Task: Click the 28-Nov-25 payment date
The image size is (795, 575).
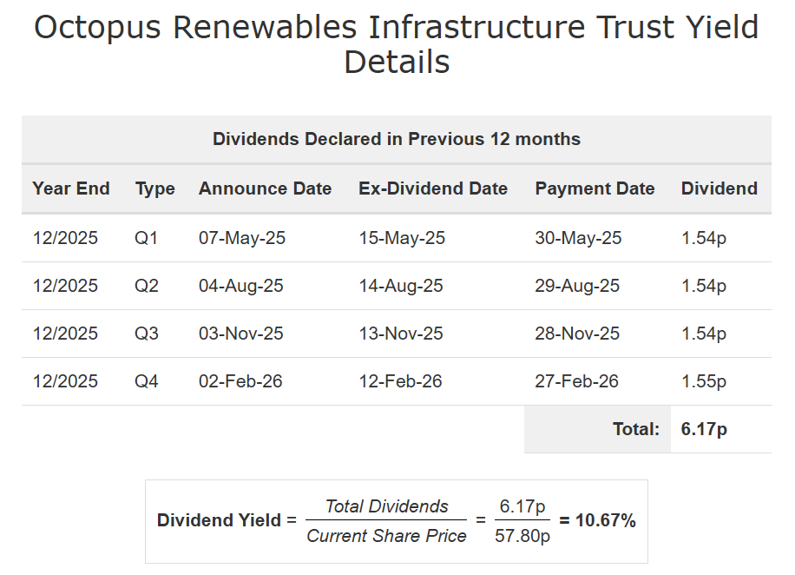Action: [x=578, y=334]
